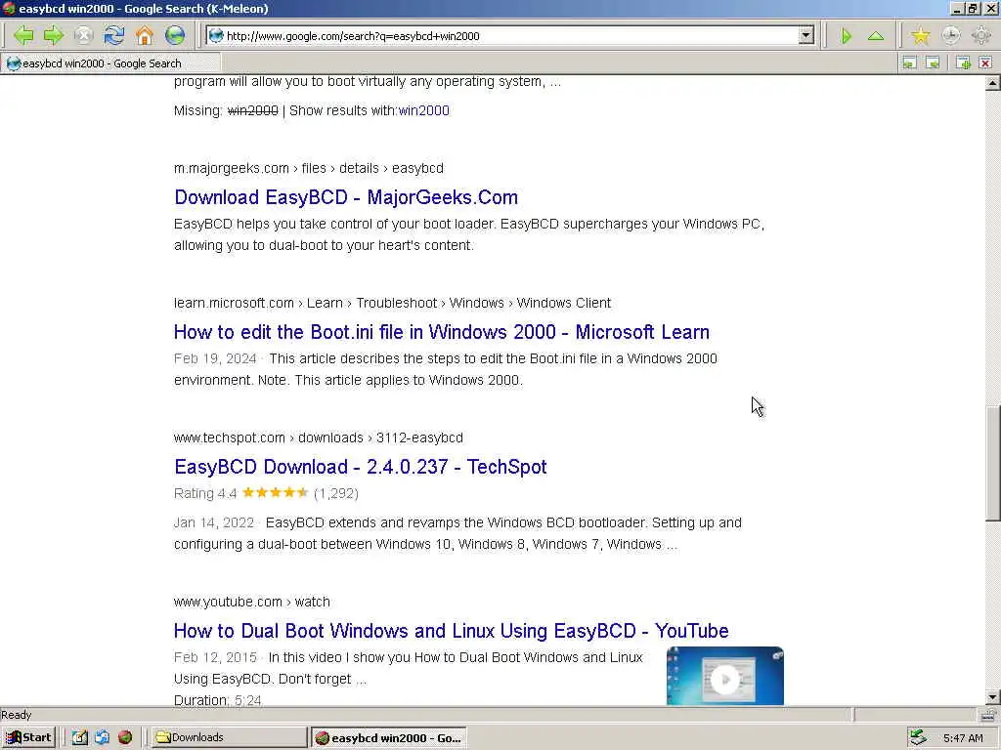Click the green up triangle button

876,36
